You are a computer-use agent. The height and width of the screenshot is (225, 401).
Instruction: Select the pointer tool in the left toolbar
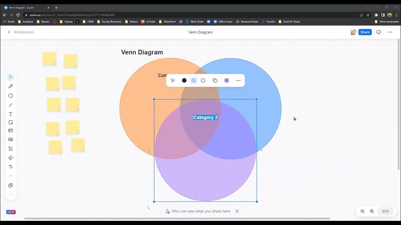[11, 77]
